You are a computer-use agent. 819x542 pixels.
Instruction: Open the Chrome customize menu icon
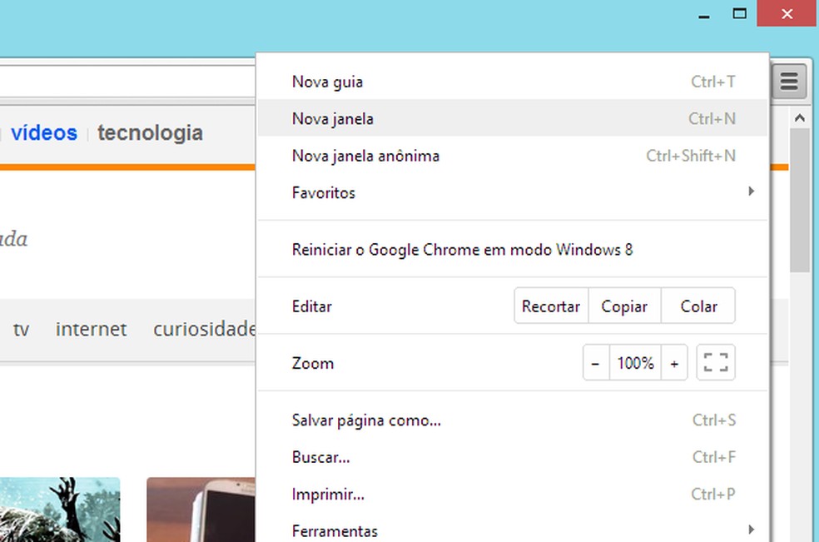pos(788,81)
